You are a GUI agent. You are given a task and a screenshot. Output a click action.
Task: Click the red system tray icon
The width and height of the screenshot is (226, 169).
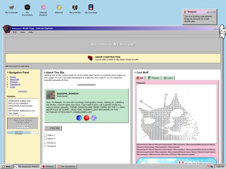208,166
